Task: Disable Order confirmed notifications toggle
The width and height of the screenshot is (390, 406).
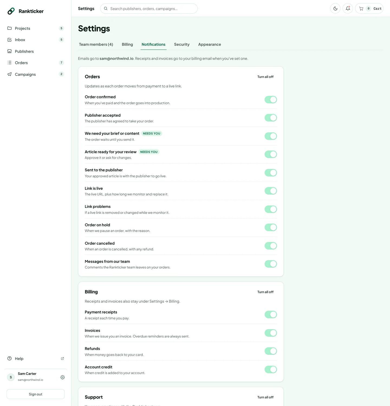Action: [x=271, y=100]
